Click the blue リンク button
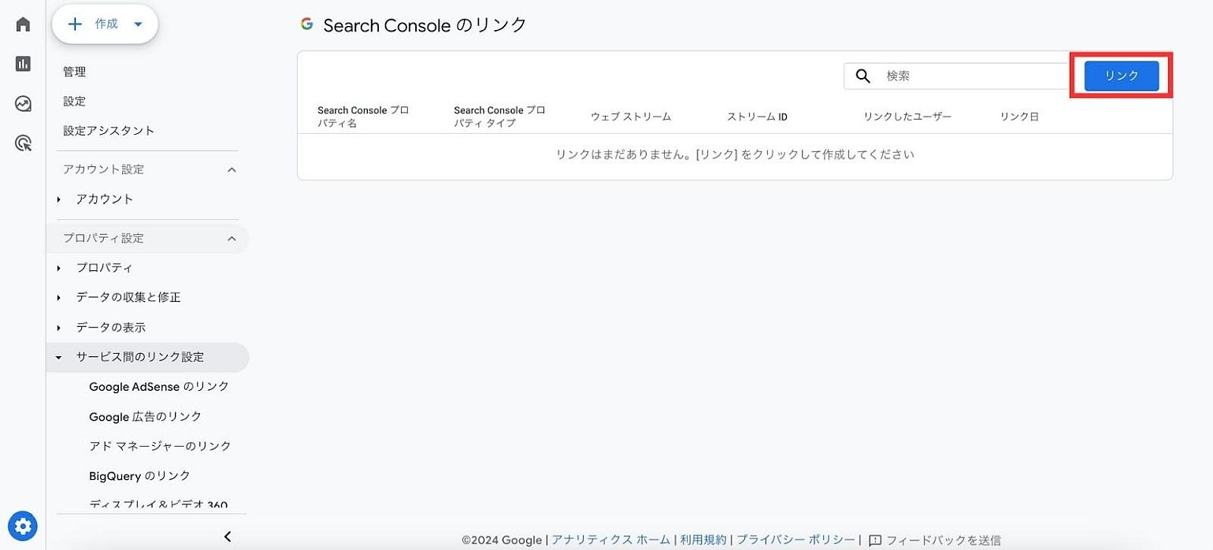This screenshot has width=1213, height=550. pyautogui.click(x=1121, y=76)
